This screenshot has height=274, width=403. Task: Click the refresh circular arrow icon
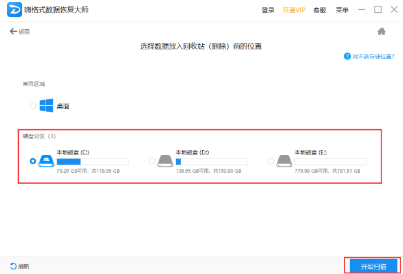13,266
